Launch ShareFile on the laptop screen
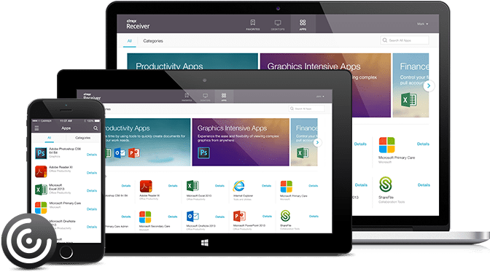The width and height of the screenshot is (490, 272). 386,184
